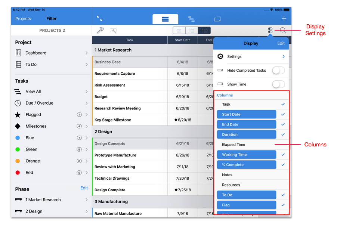Select the Orange color filter dot

tap(18, 161)
